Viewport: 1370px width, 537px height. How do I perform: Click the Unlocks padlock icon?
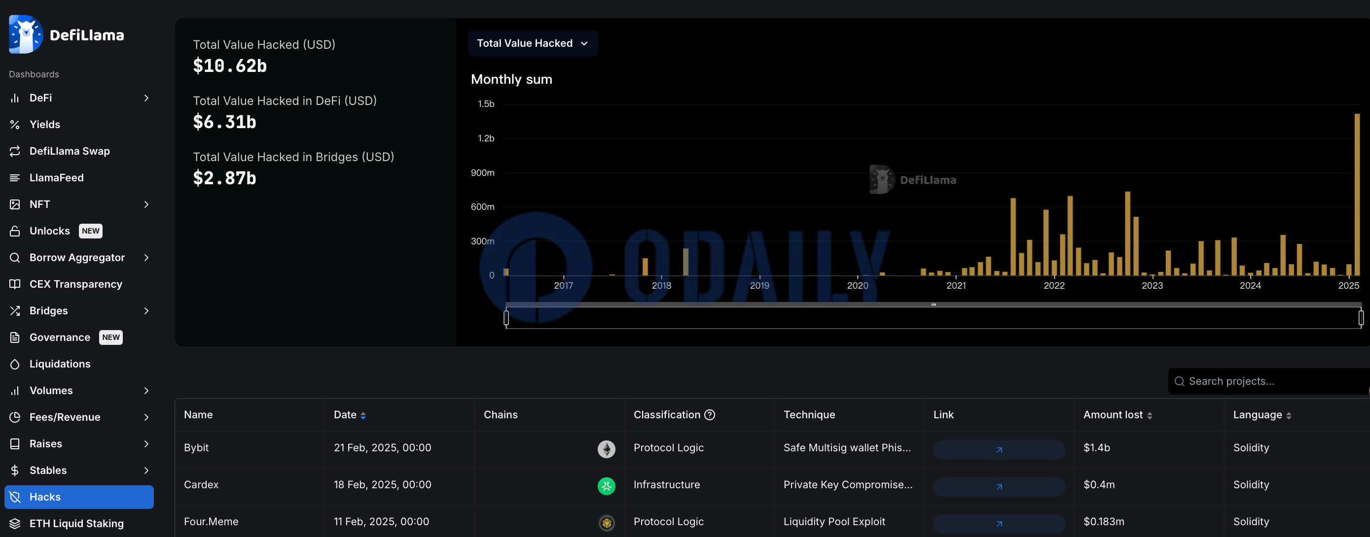(x=15, y=231)
